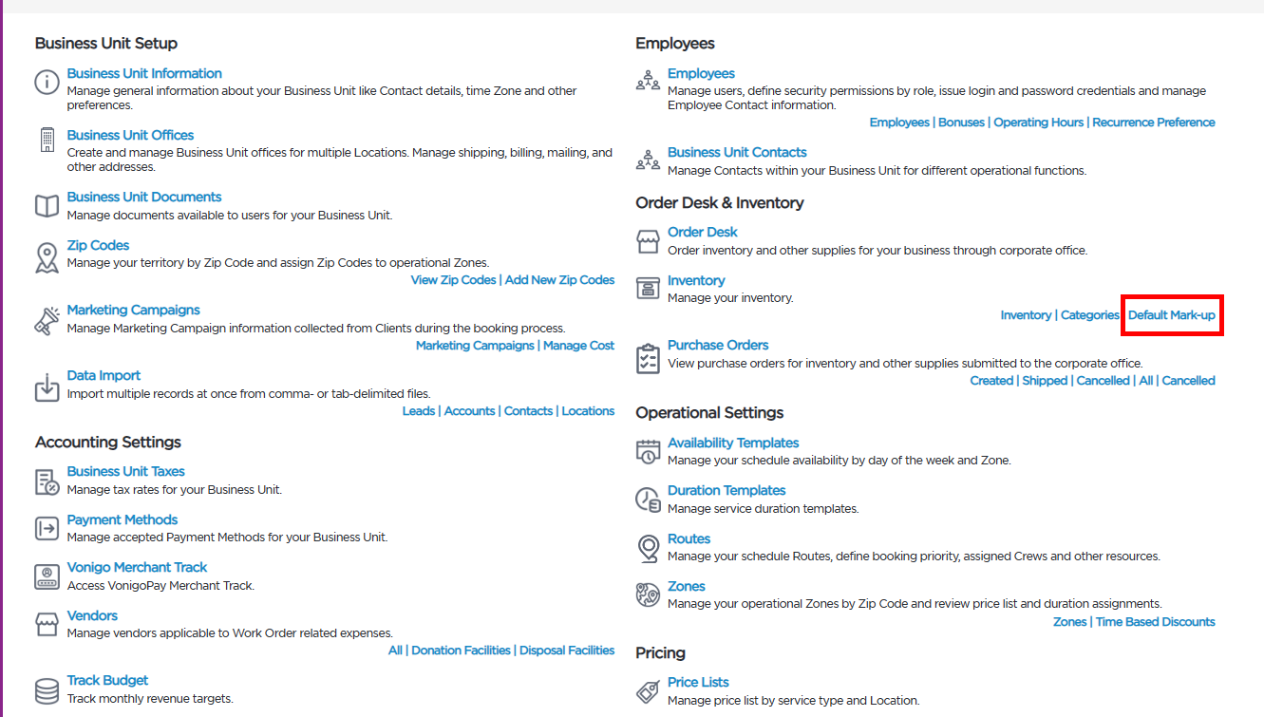Click the Purchase Orders clipboard icon
This screenshot has height=717, width=1264.
coord(648,359)
